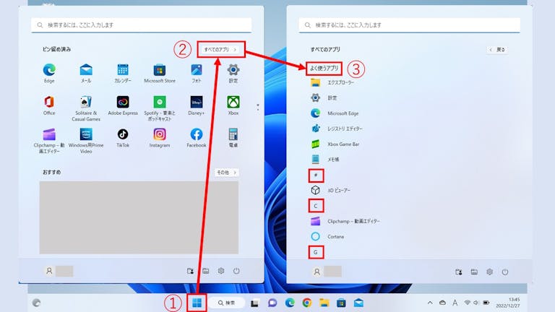Click the IME A indicator in tray
Viewport: 555px width, 312px height.
coord(455,303)
